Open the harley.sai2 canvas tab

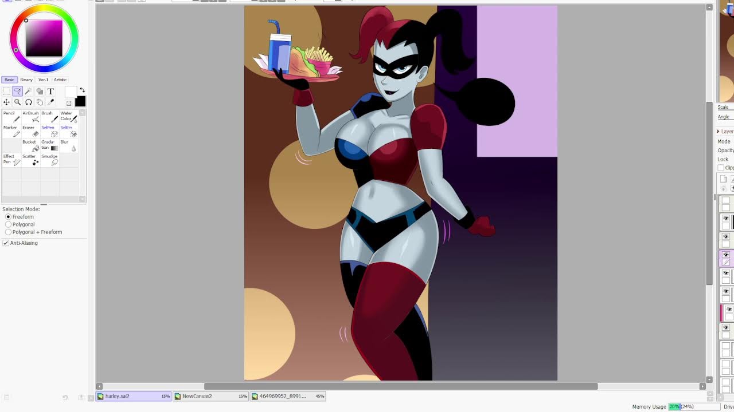(x=134, y=396)
